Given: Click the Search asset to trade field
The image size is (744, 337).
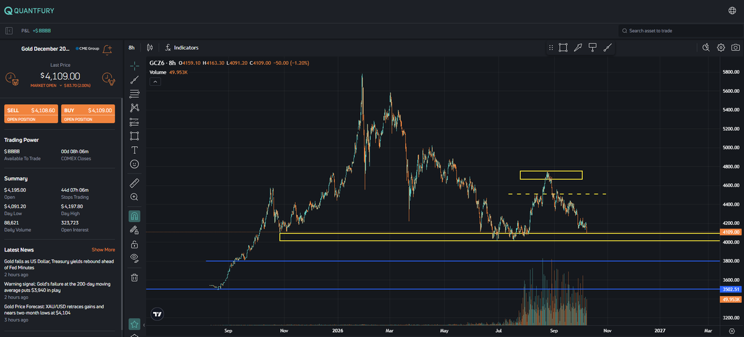Looking at the screenshot, I should click(x=679, y=30).
